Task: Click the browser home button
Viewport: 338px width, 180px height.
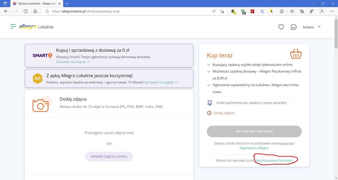Action: coord(35,11)
